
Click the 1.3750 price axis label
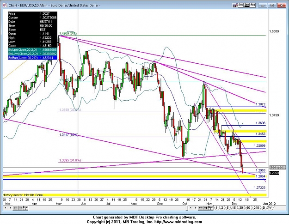pyautogui.click(x=274, y=115)
